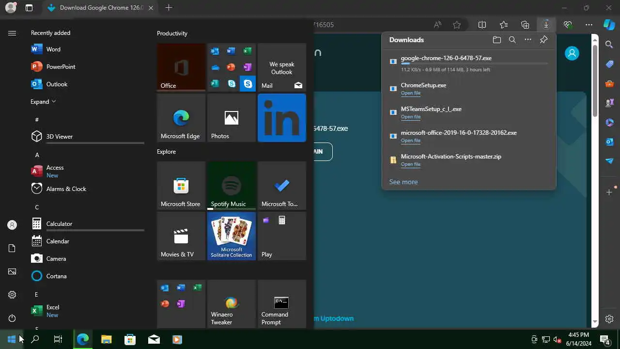The height and width of the screenshot is (349, 620).
Task: Open a new Edge tab
Action: 169,8
